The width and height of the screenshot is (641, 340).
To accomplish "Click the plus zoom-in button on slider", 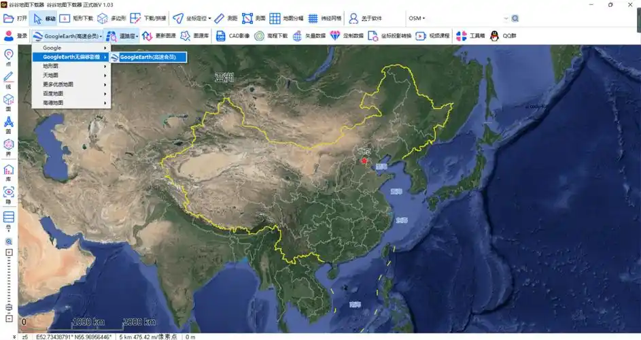I will click(9, 252).
